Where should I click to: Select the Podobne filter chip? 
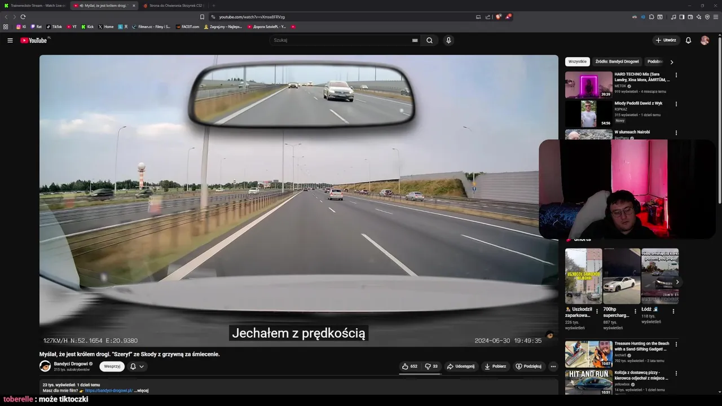(655, 61)
